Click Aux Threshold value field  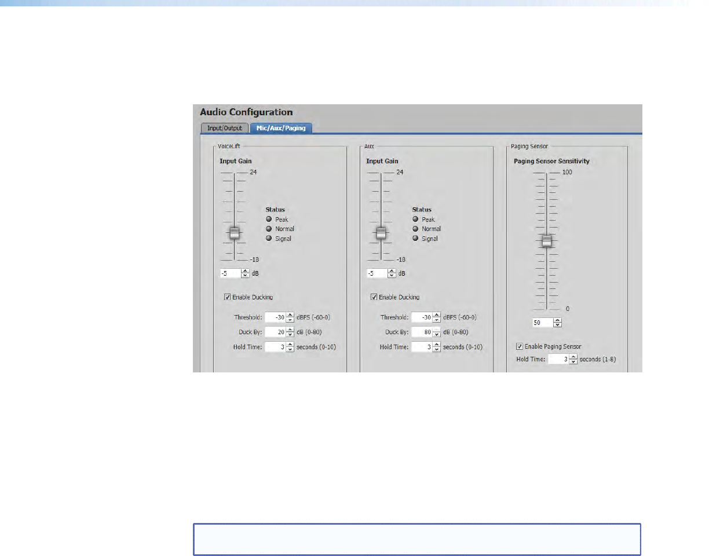tap(422, 317)
